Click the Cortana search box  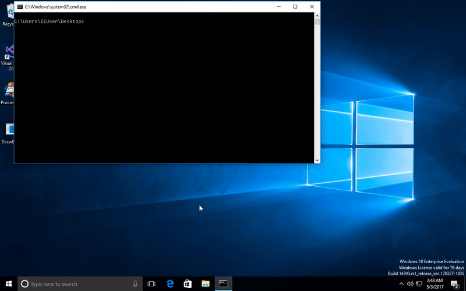tap(80, 284)
